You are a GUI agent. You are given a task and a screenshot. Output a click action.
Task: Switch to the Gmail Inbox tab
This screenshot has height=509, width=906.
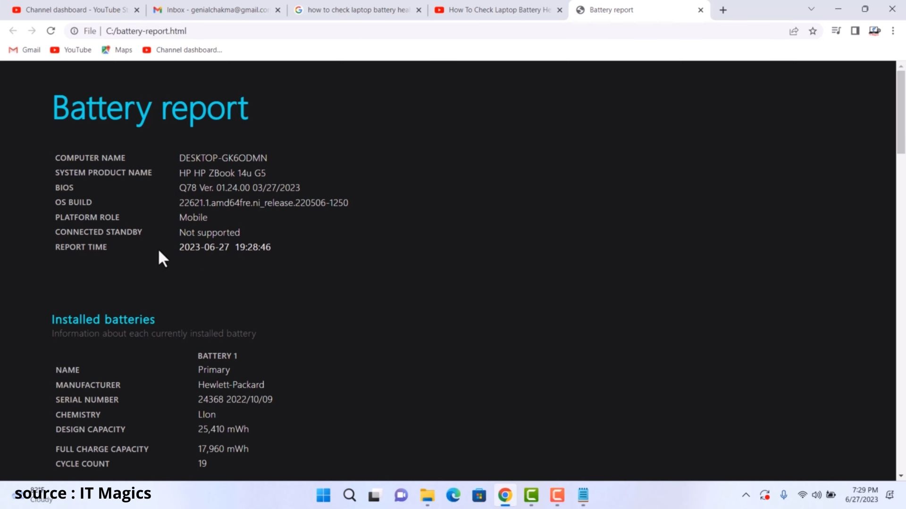217,10
